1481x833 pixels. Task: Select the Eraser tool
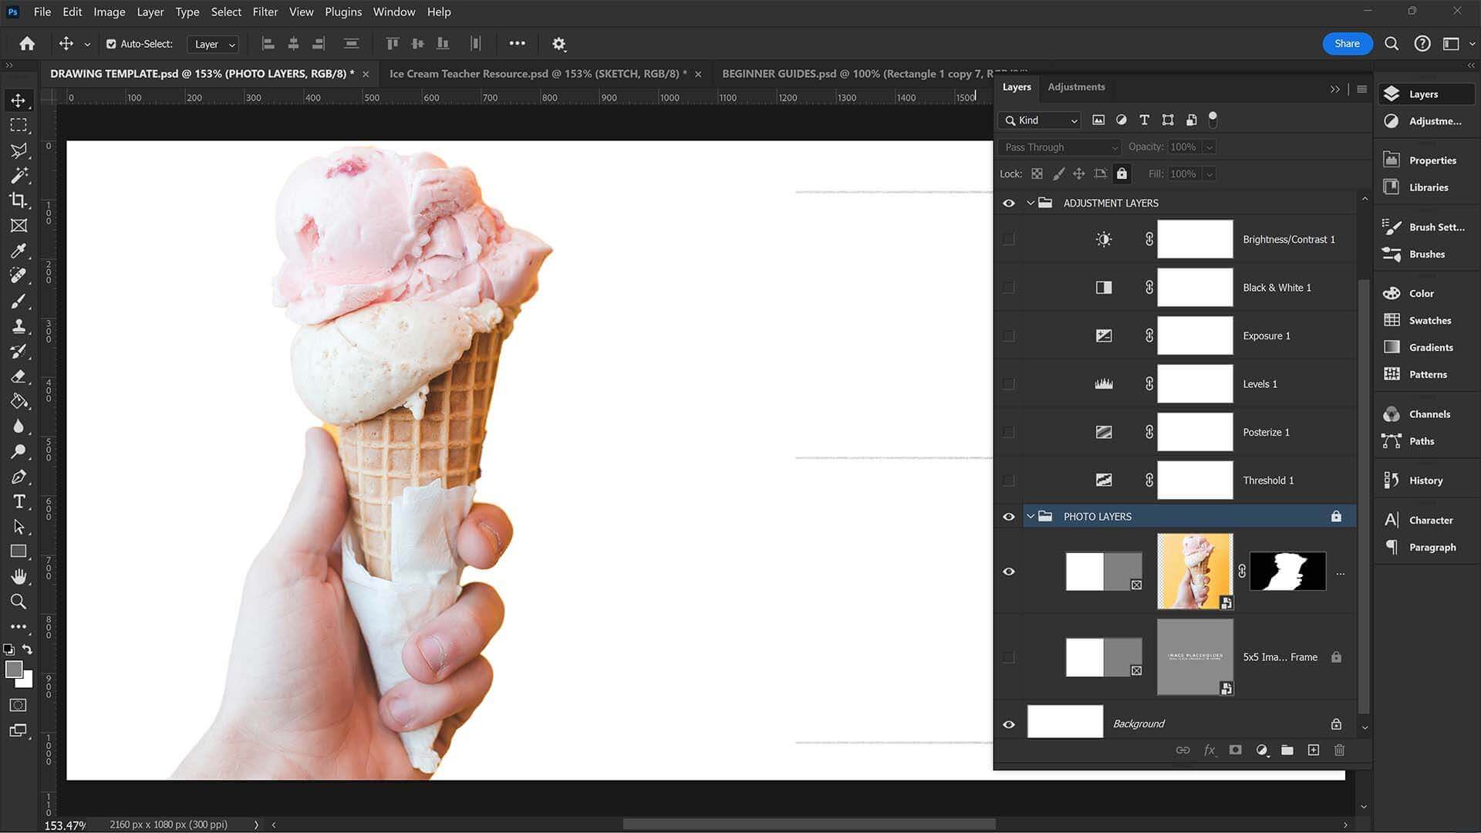pos(19,376)
